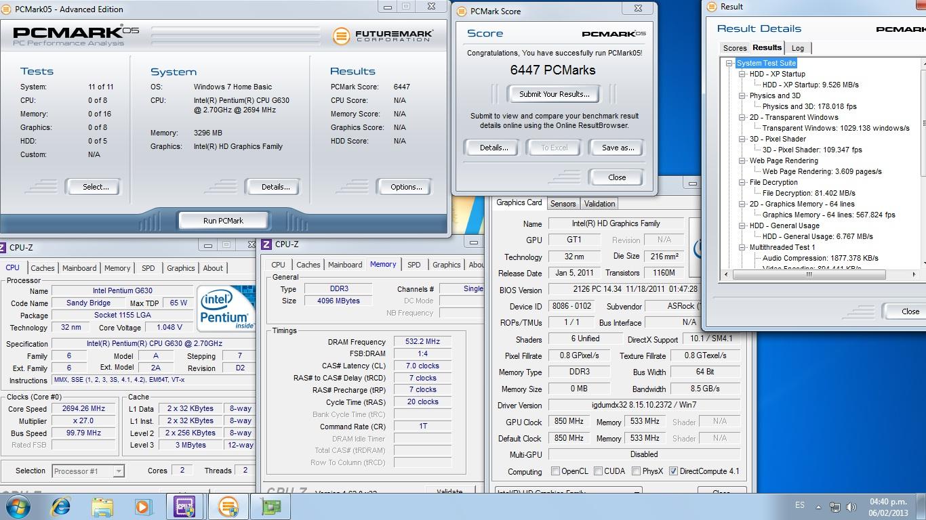Enable the CUDA checkbox in GPU-Z
The height and width of the screenshot is (520, 926).
tap(598, 471)
